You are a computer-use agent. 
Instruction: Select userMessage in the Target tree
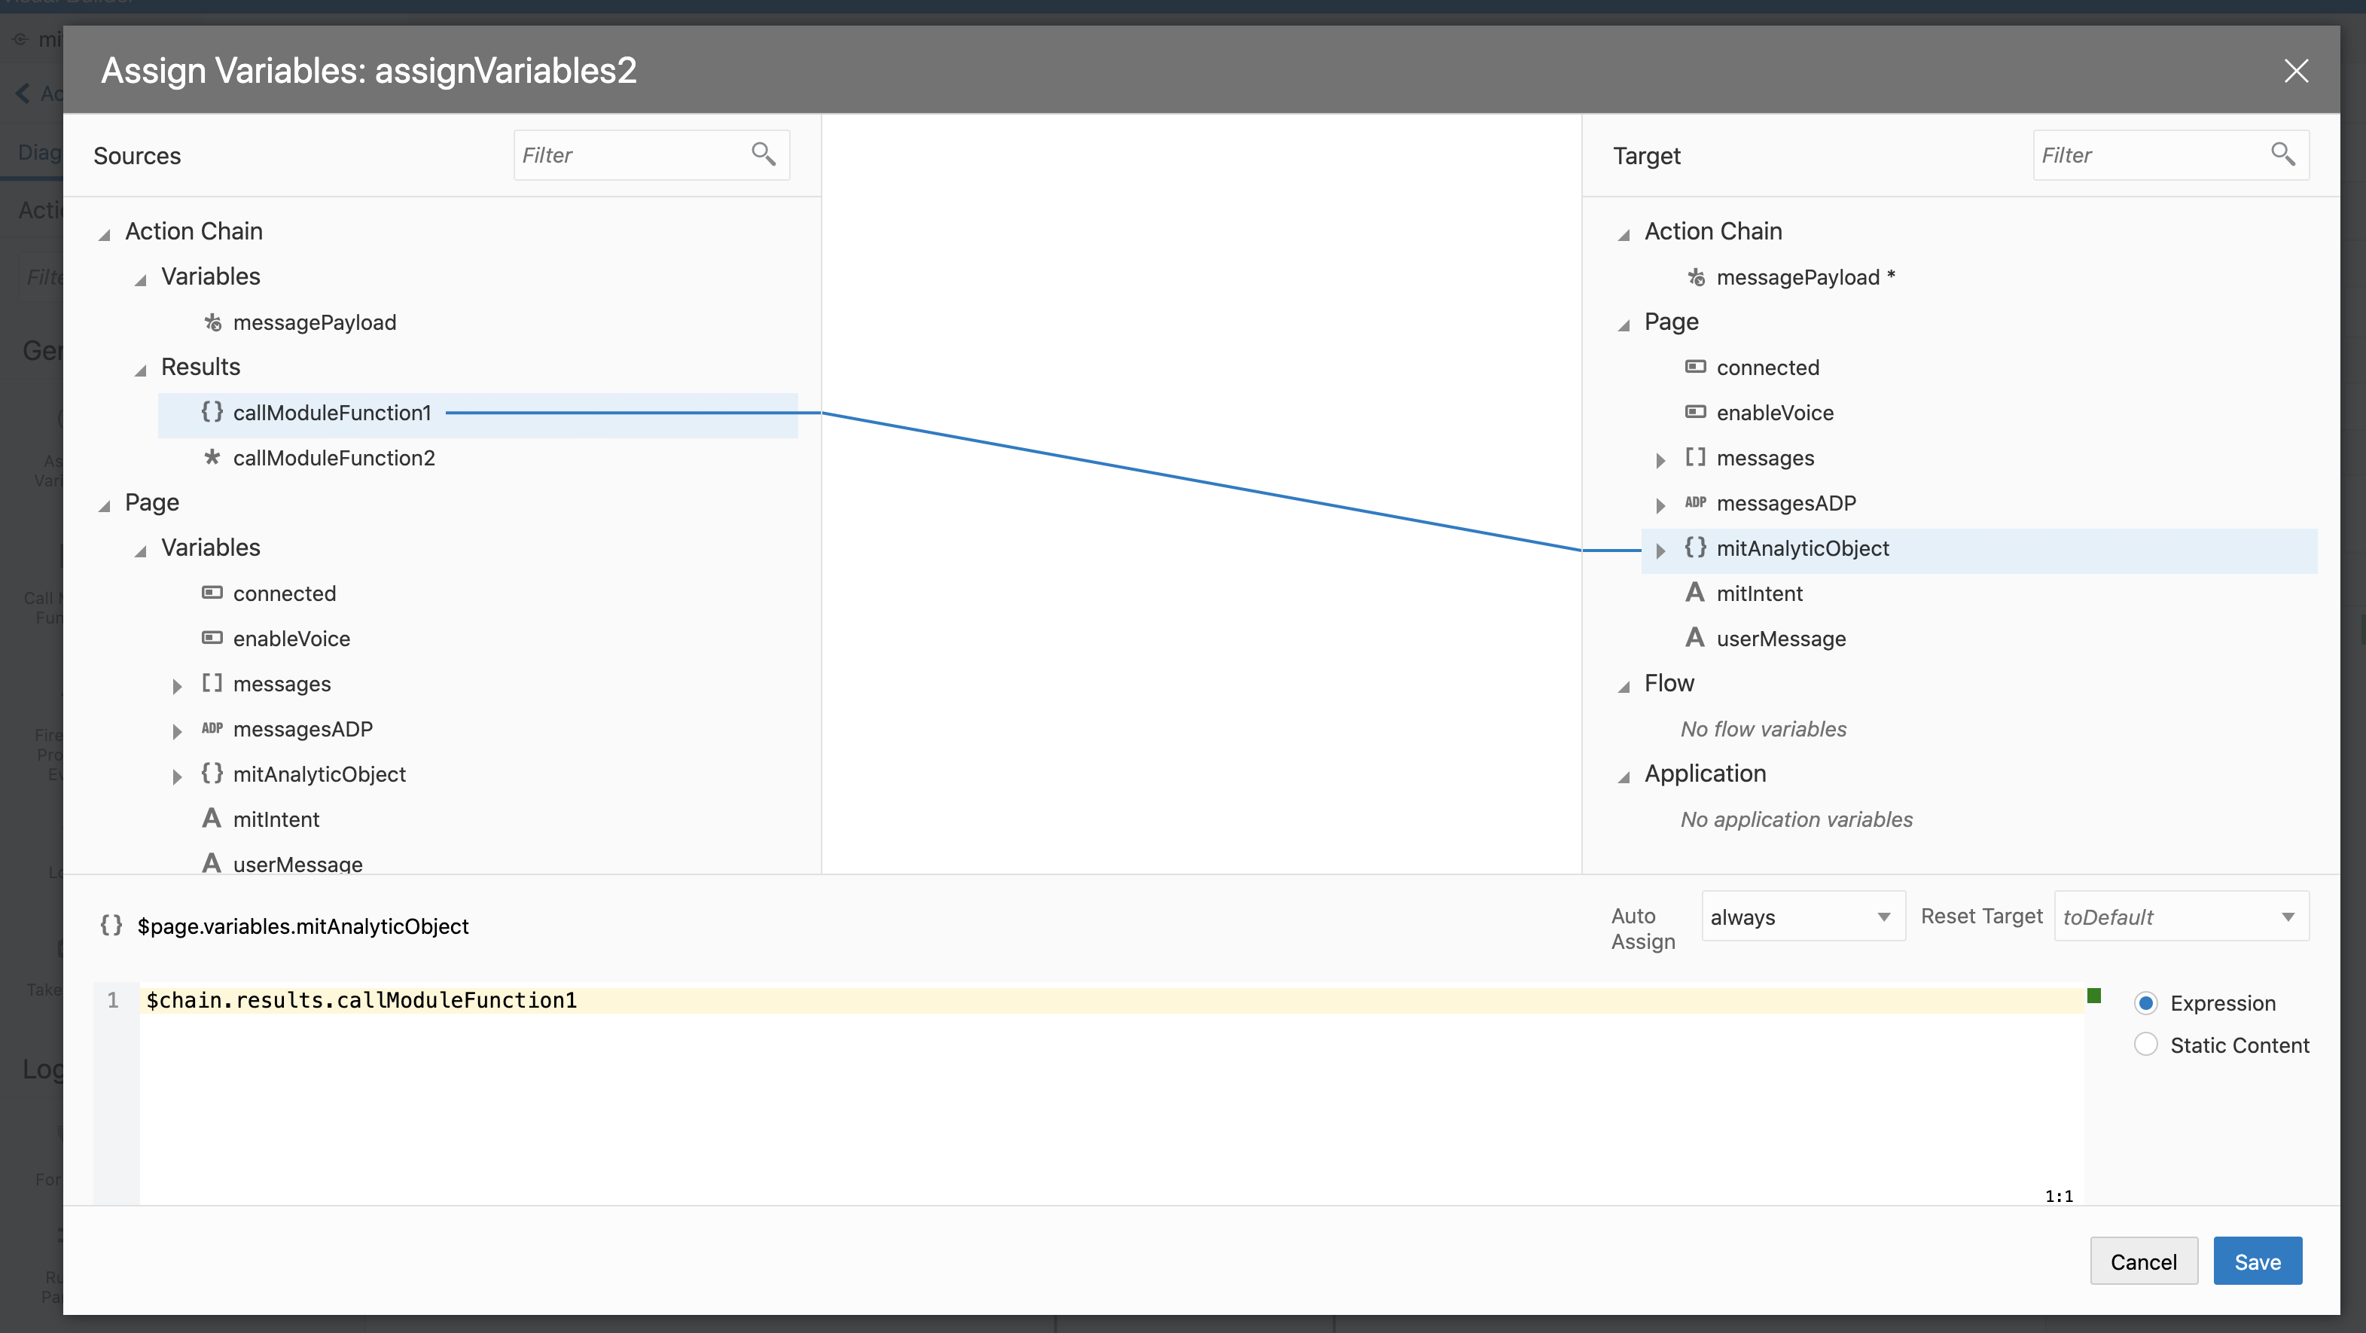click(1781, 639)
